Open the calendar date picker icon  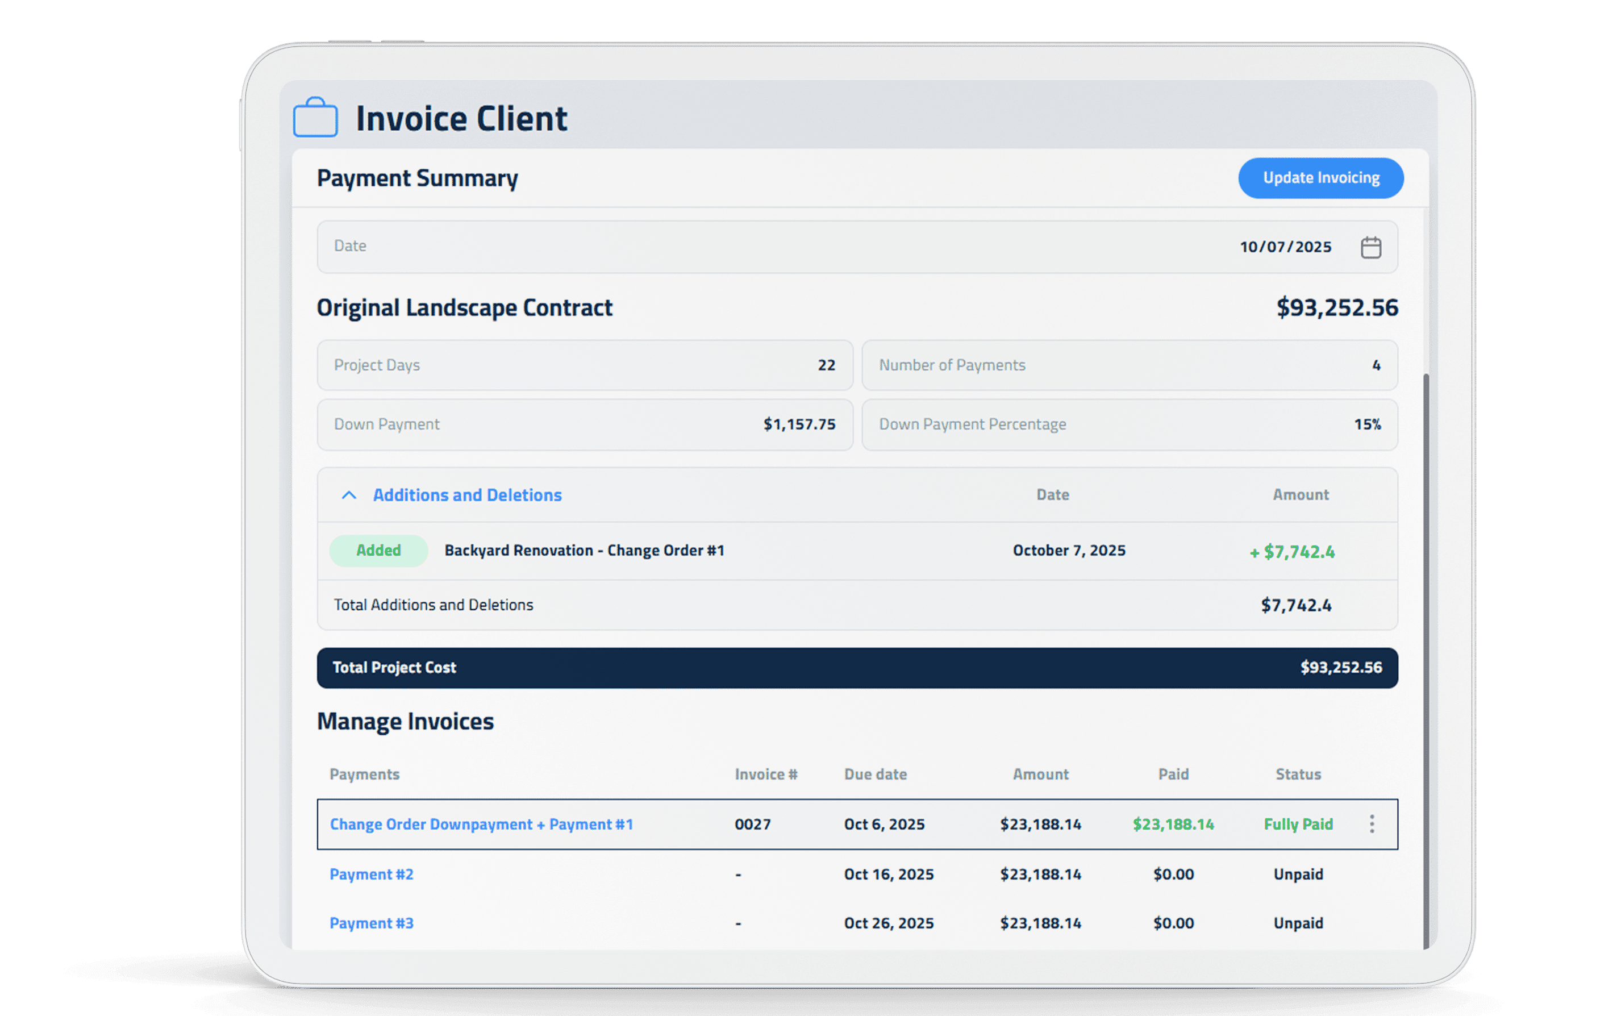coord(1370,247)
